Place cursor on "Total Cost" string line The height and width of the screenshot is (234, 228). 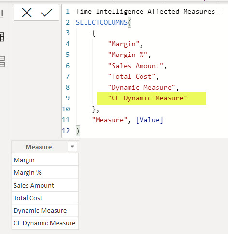[131, 76]
